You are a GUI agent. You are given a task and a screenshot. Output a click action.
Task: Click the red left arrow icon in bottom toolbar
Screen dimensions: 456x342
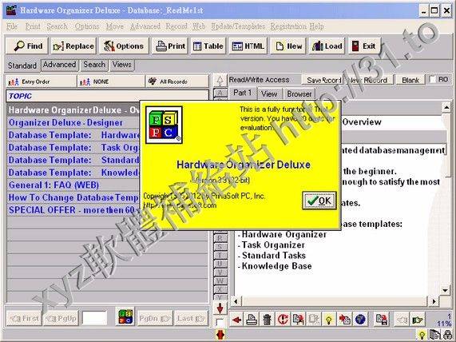[x=236, y=320]
